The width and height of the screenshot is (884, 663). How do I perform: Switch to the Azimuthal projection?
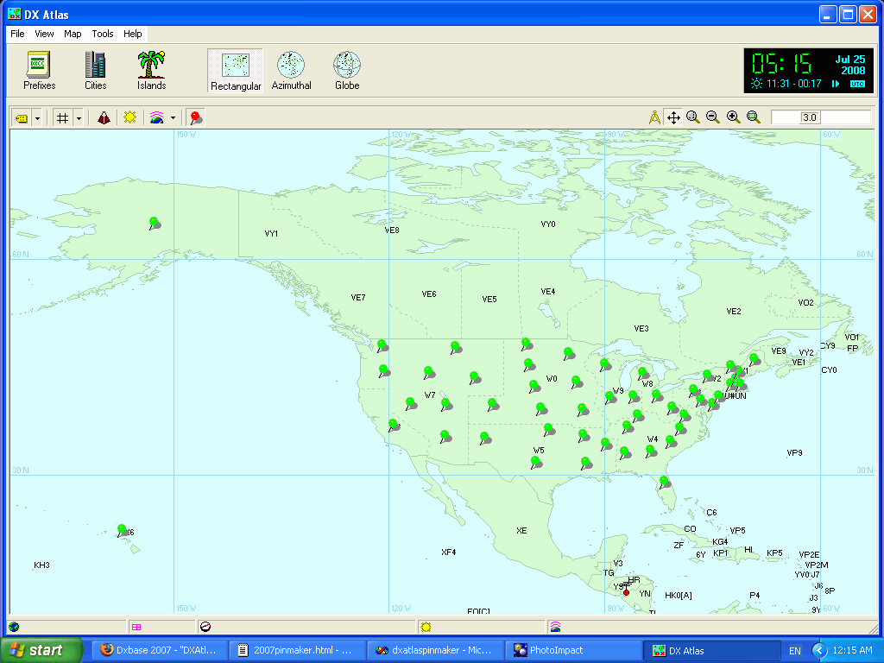tap(291, 69)
